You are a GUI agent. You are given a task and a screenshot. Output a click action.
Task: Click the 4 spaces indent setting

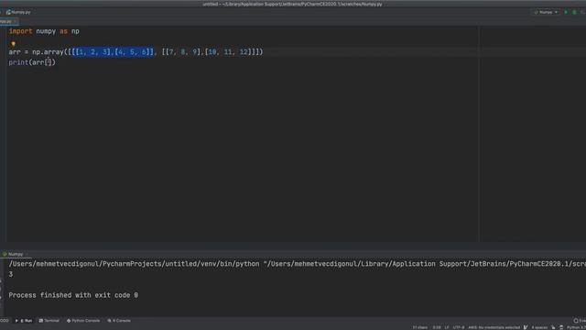click(539, 327)
